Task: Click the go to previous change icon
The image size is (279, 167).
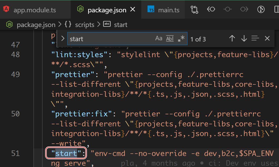Action: [x=211, y=10]
